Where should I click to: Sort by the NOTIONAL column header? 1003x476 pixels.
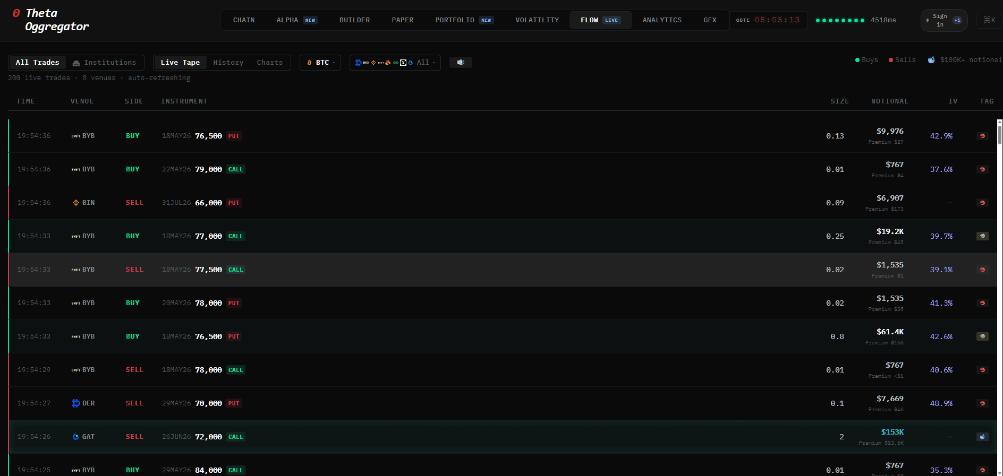(889, 101)
